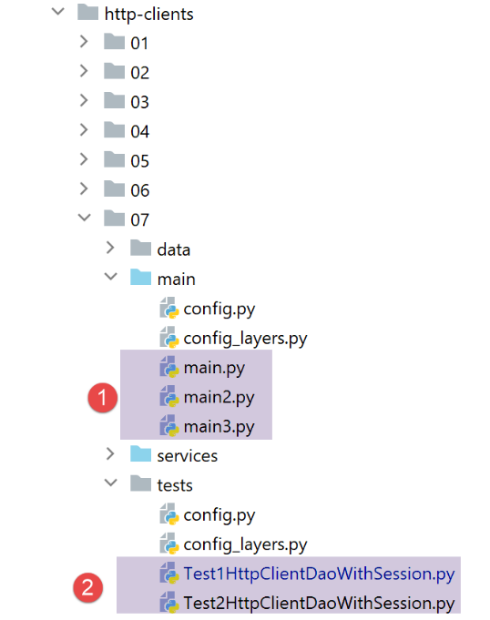Click the red annotation marker number 1
The width and height of the screenshot is (490, 620).
102,397
